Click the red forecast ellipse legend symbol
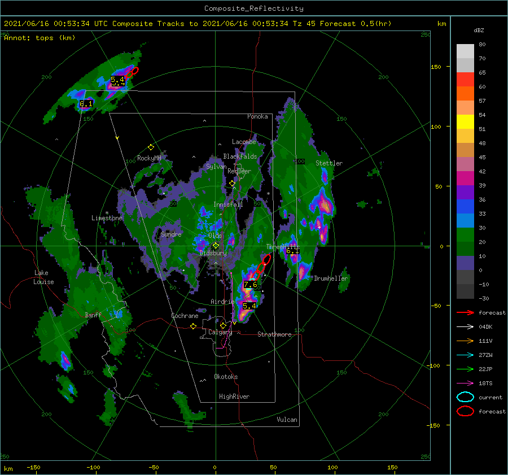508x475 pixels. pyautogui.click(x=465, y=411)
